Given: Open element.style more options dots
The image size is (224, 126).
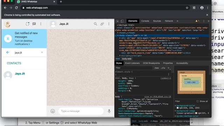Looking at the screenshot, I should click(x=169, y=74).
